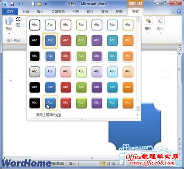Image resolution: width=184 pixels, height=169 pixels.
Task: Click the document vertical scrollbar up arrow
Action: [x=179, y=54]
